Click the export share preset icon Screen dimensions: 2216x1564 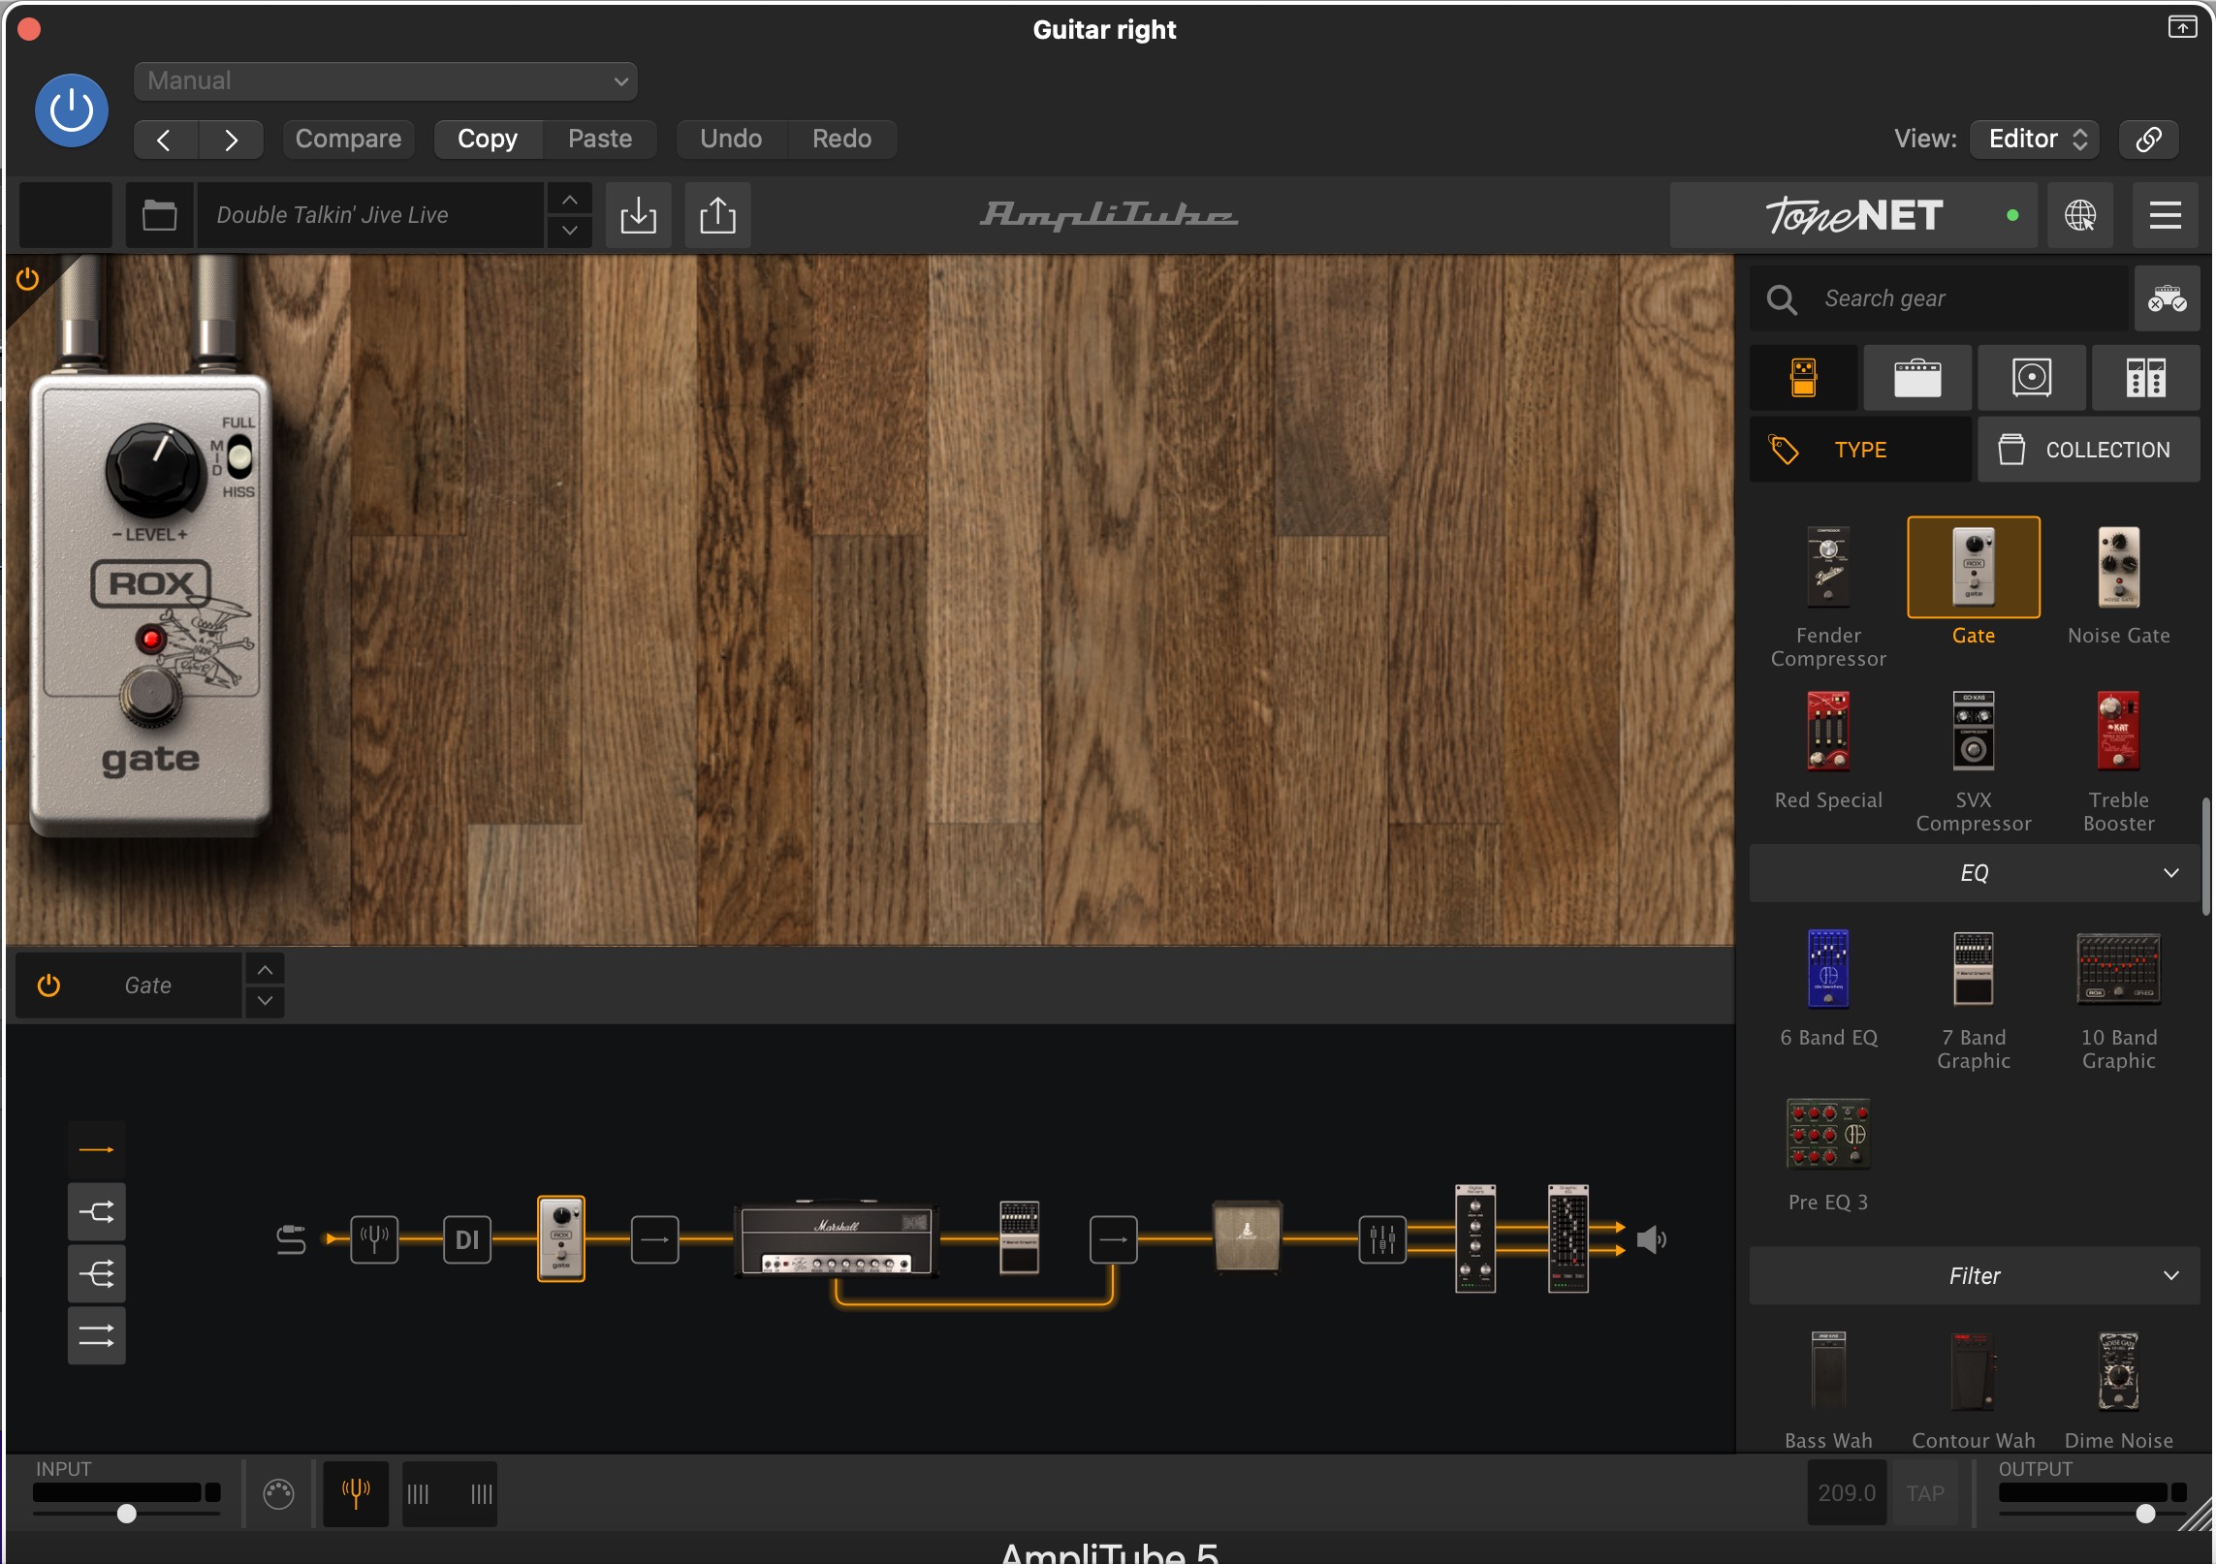(717, 215)
